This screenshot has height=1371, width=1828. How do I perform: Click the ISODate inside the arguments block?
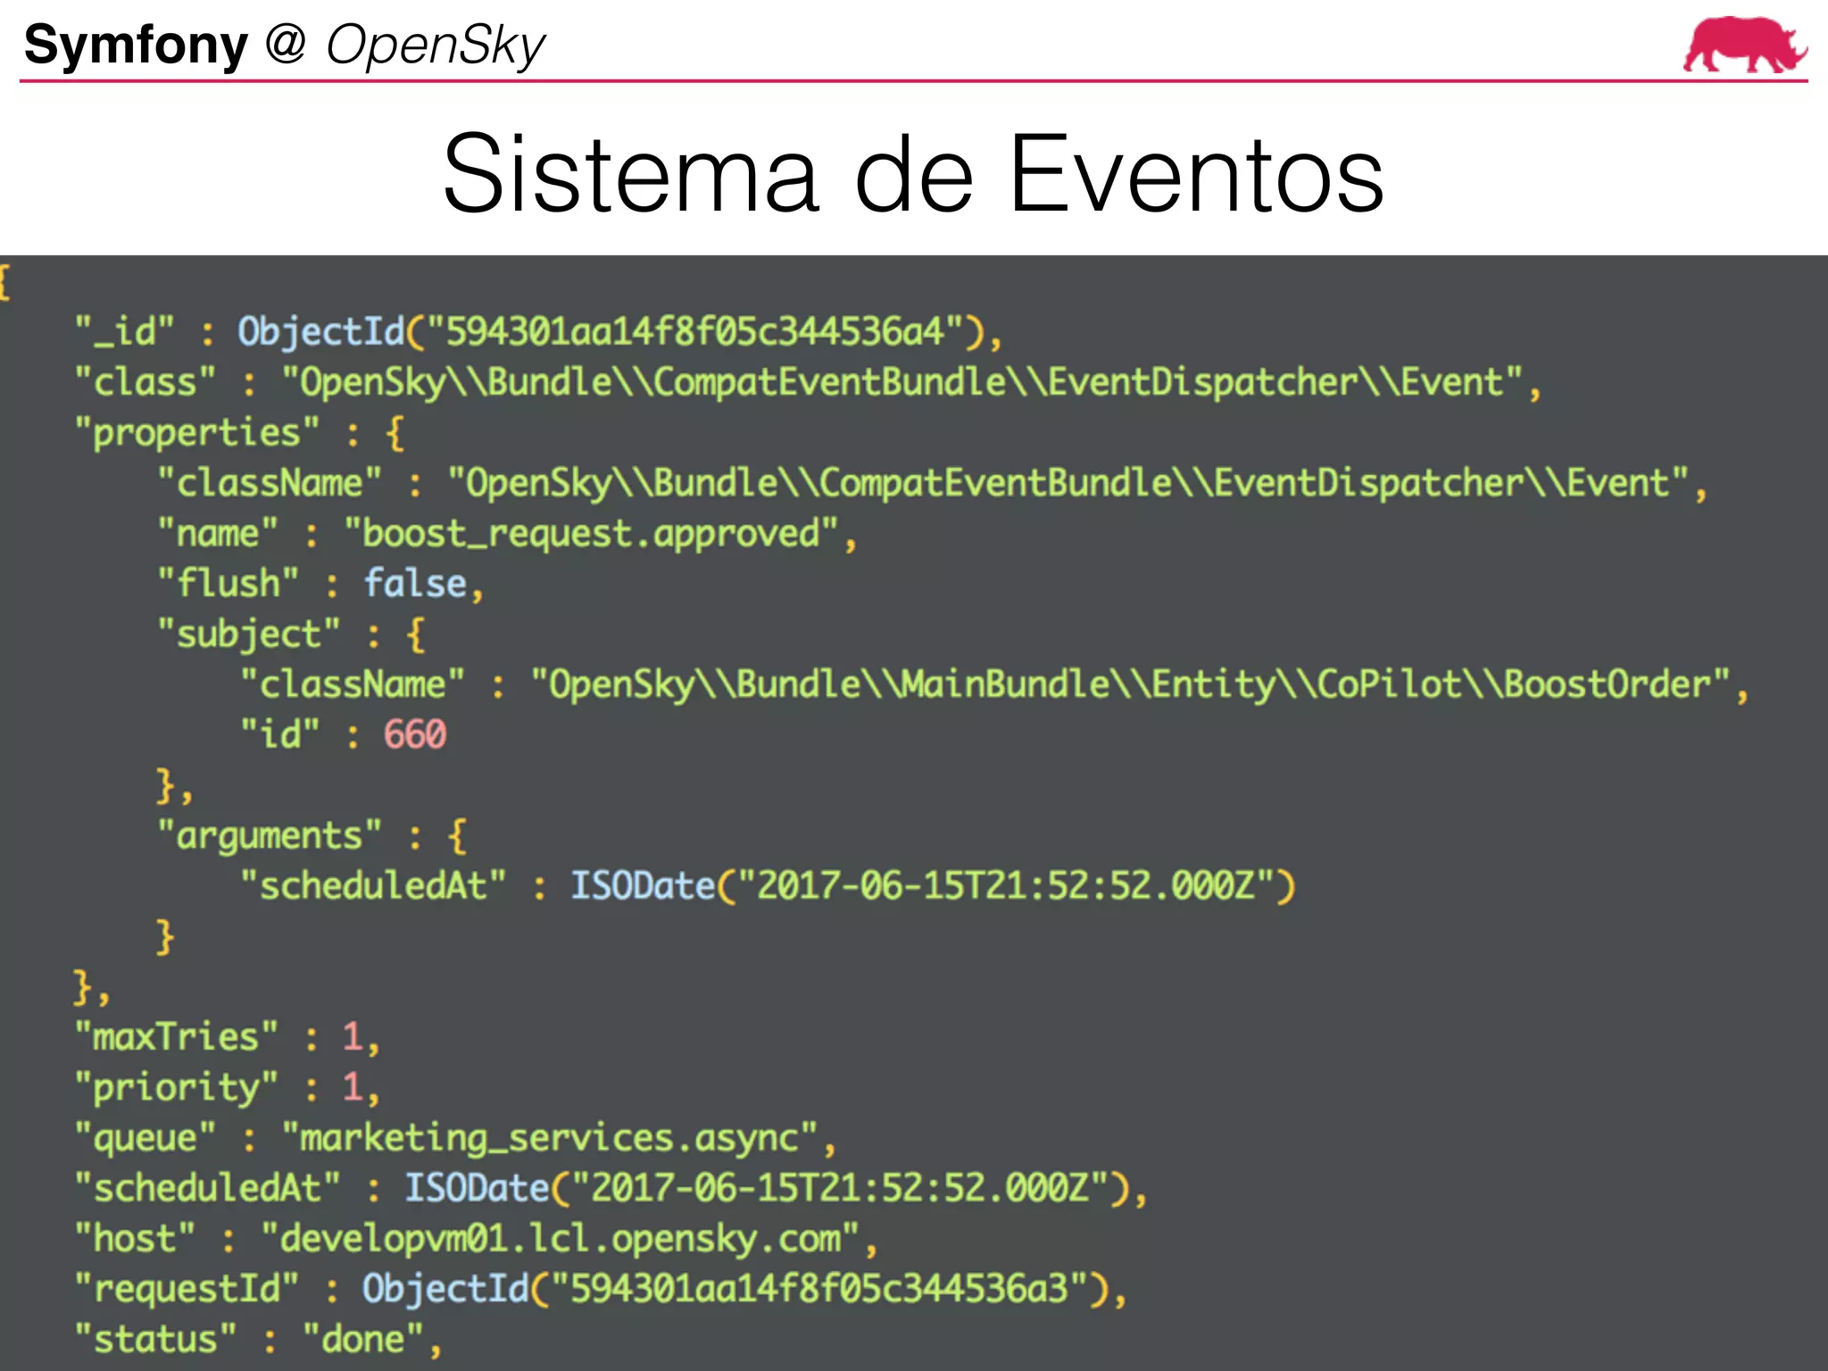click(x=932, y=886)
